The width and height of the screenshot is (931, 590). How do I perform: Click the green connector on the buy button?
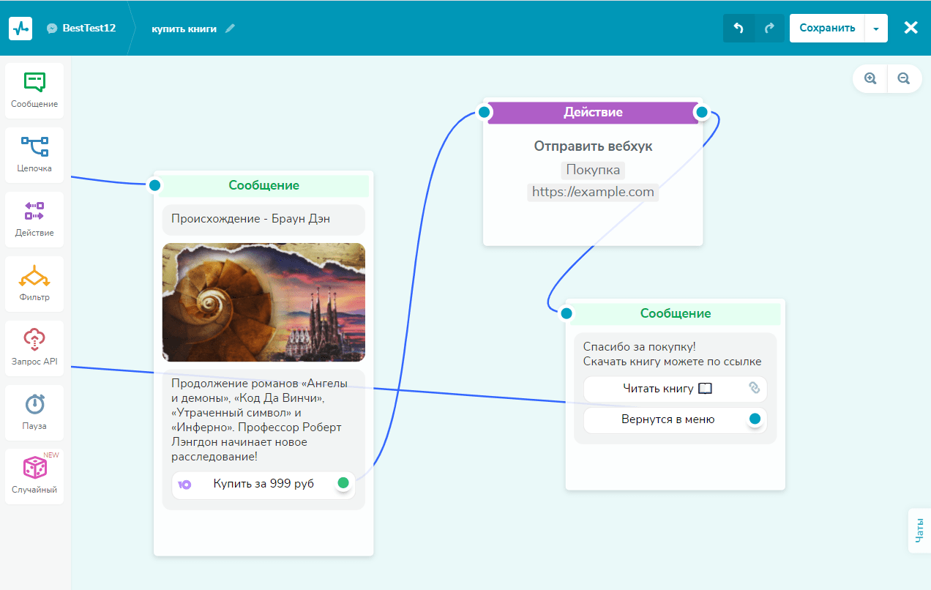pos(343,483)
